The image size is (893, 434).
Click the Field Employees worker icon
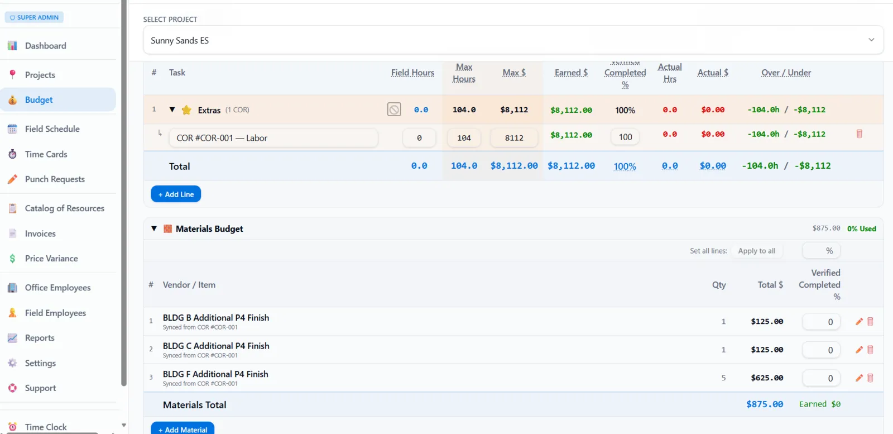[12, 313]
